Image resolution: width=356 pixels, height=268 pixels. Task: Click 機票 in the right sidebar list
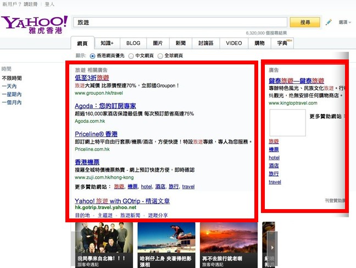click(x=274, y=150)
